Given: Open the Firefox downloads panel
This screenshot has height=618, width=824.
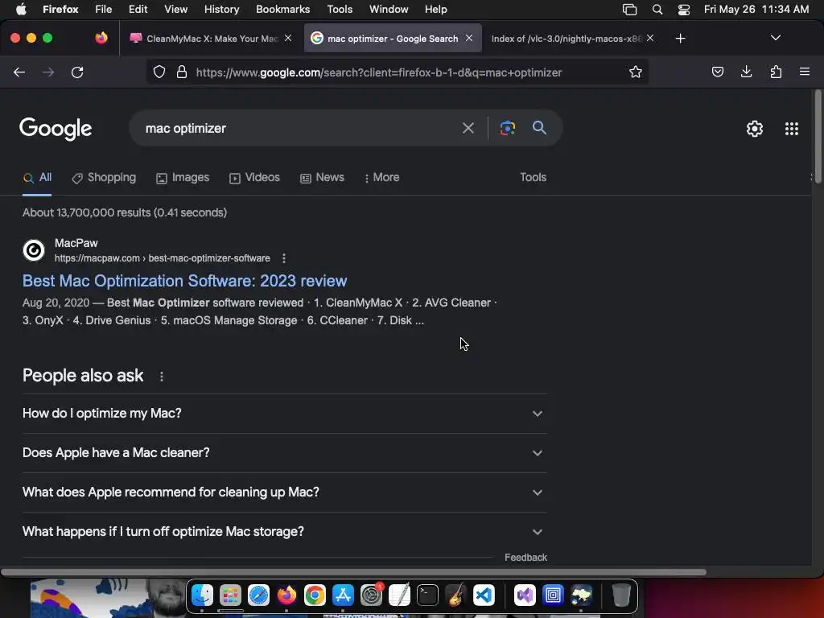Looking at the screenshot, I should click(746, 72).
